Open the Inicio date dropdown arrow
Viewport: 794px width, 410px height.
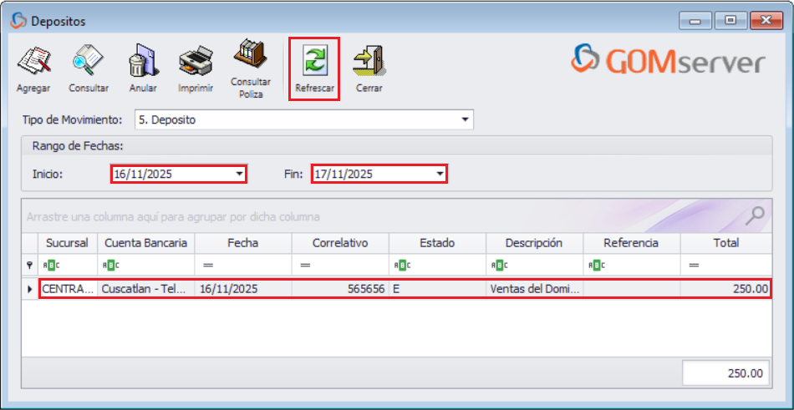pos(239,175)
